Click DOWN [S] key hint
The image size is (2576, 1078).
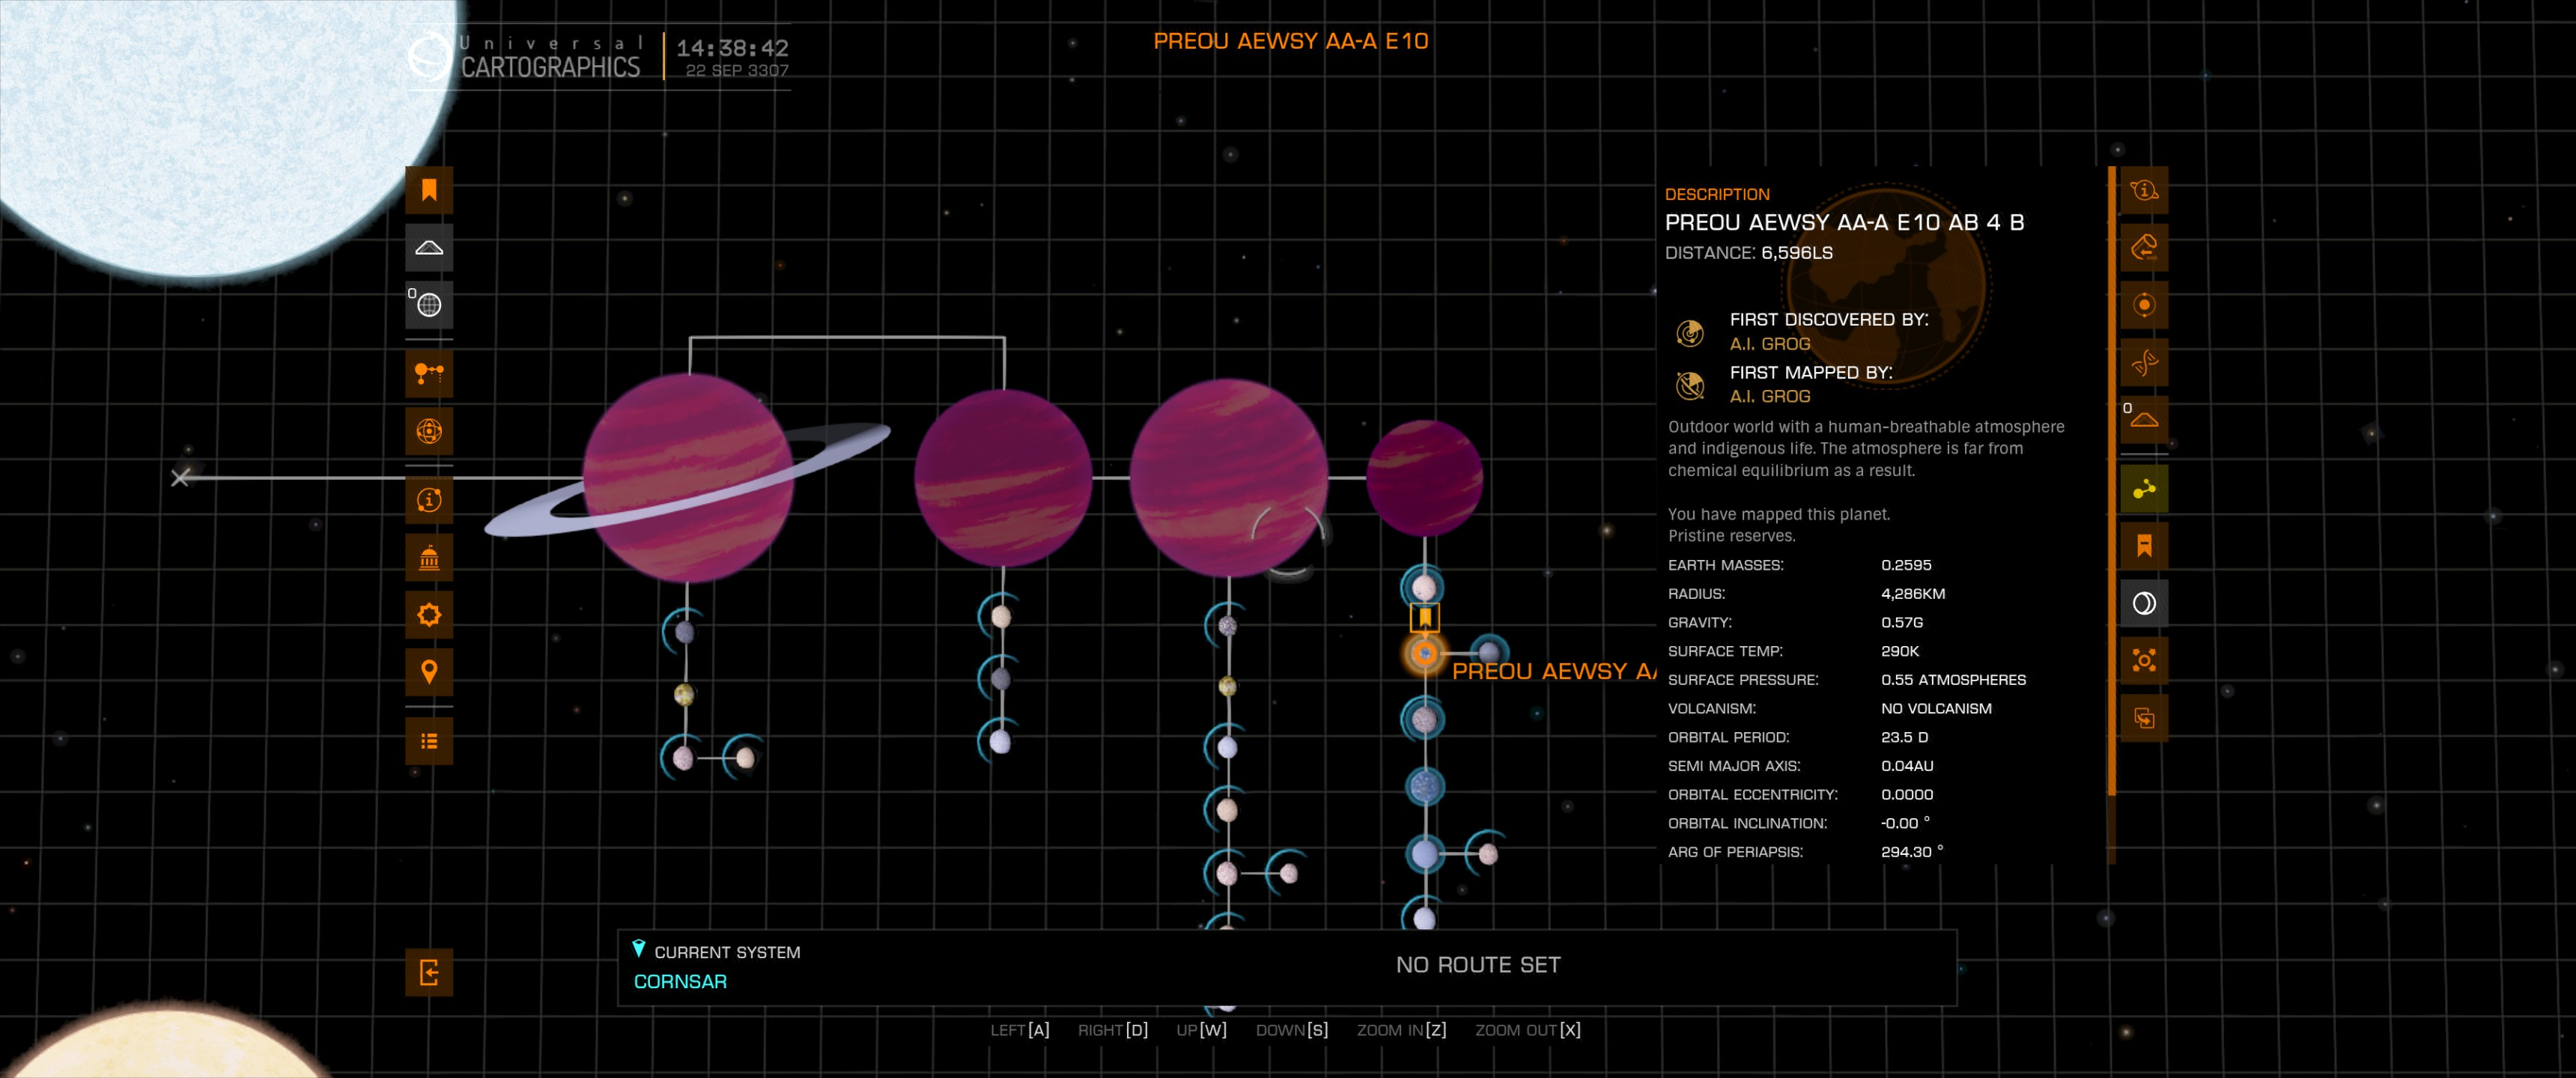click(x=1292, y=1030)
